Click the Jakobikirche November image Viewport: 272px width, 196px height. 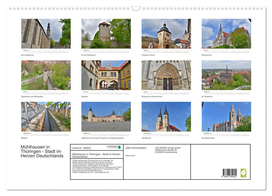click(x=166, y=116)
